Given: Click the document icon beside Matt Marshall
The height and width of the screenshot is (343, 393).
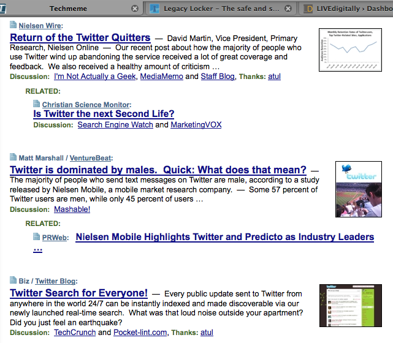Looking at the screenshot, I should 13,158.
